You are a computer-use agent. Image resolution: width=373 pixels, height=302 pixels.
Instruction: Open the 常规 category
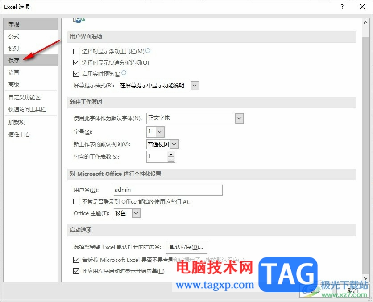coord(31,24)
